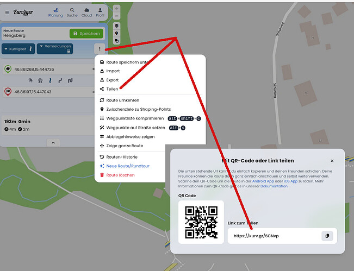Click Route löschen in red
The height and width of the screenshot is (271, 354).
pos(120,175)
